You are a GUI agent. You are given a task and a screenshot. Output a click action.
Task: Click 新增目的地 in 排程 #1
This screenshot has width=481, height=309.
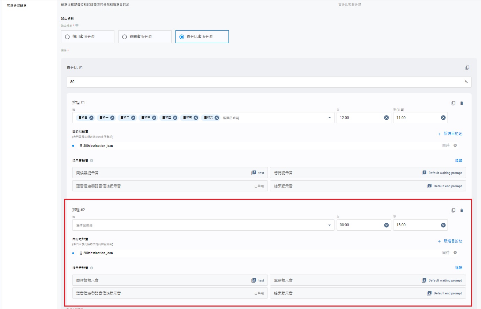450,134
